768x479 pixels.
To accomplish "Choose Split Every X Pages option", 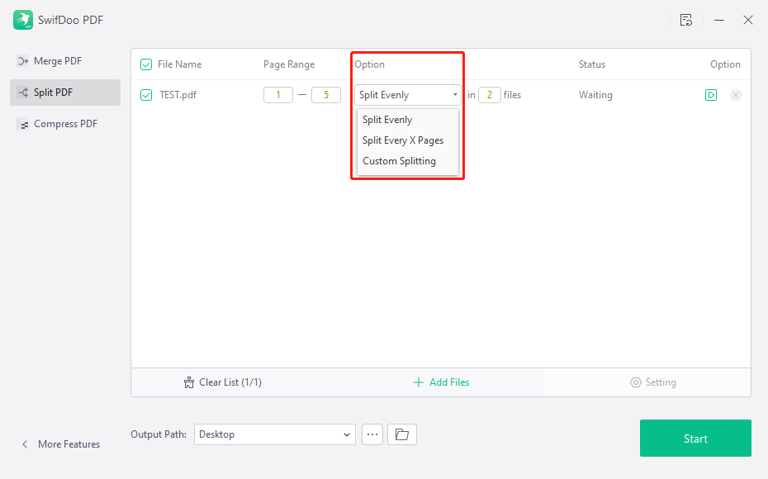I will pyautogui.click(x=403, y=140).
